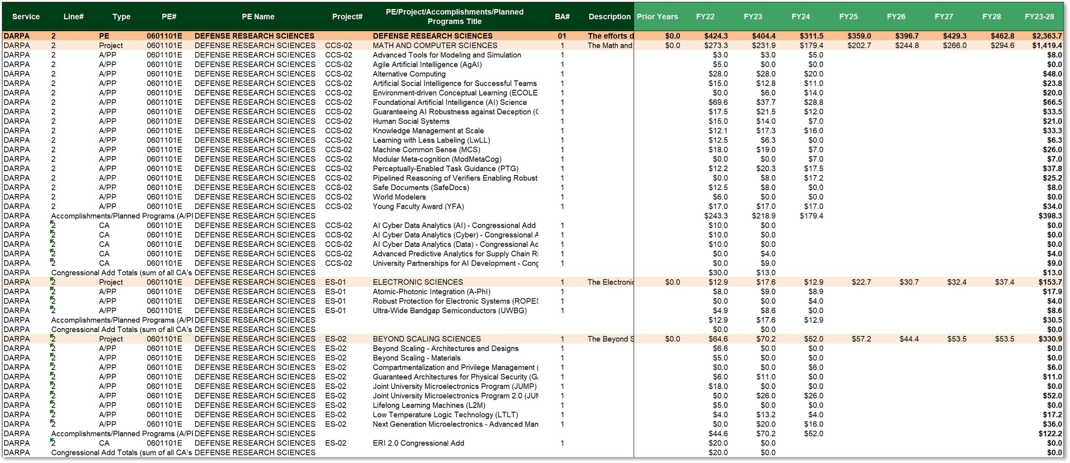Select the ERI 2.0 Congressional Add title cell
Image resolution: width=1070 pixels, height=463 pixels.
[x=418, y=443]
